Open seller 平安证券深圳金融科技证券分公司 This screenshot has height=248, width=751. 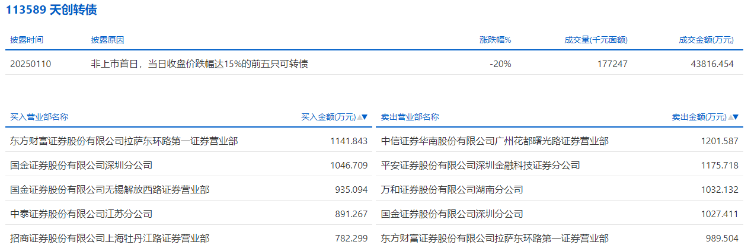pyautogui.click(x=480, y=166)
